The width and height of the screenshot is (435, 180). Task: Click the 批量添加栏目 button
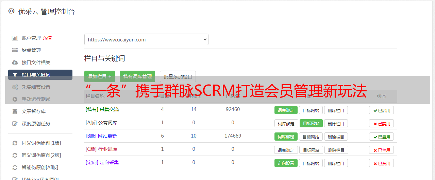coord(178,76)
